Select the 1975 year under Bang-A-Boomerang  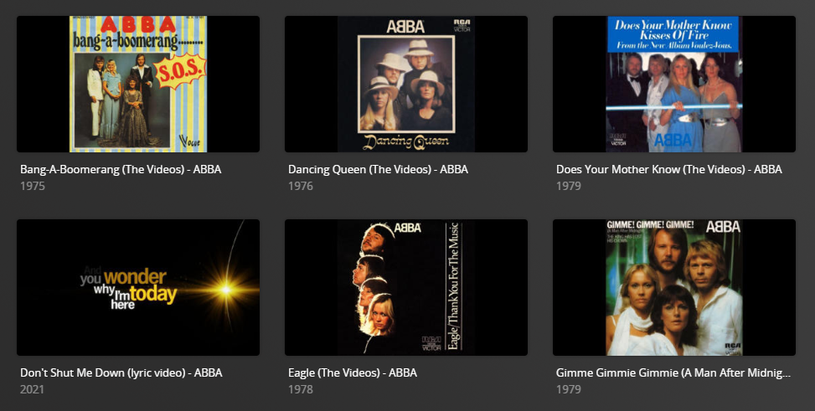[32, 186]
